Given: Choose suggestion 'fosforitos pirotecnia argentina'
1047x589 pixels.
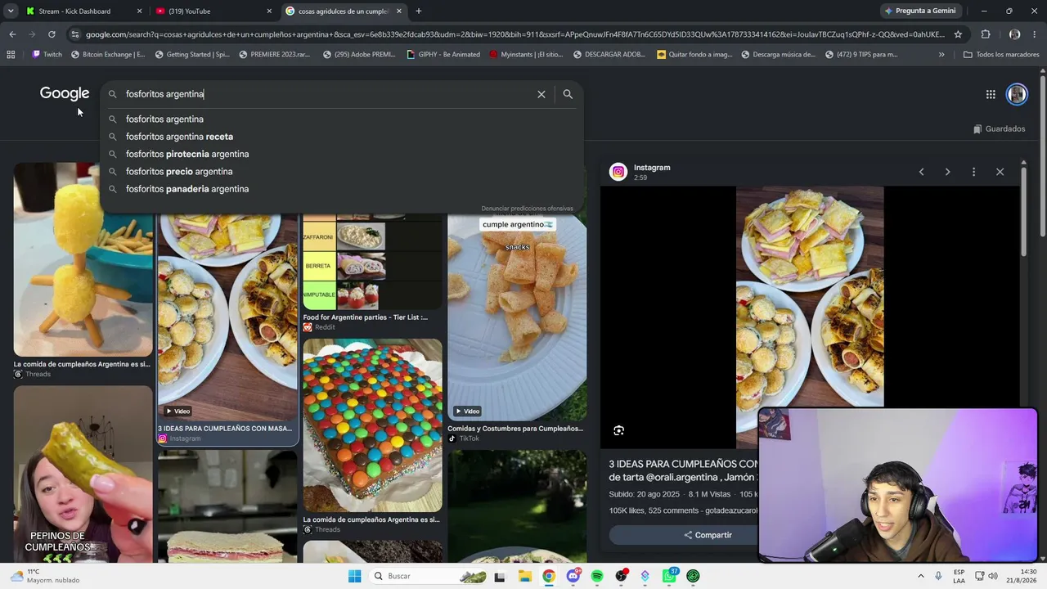Looking at the screenshot, I should coord(342,154).
